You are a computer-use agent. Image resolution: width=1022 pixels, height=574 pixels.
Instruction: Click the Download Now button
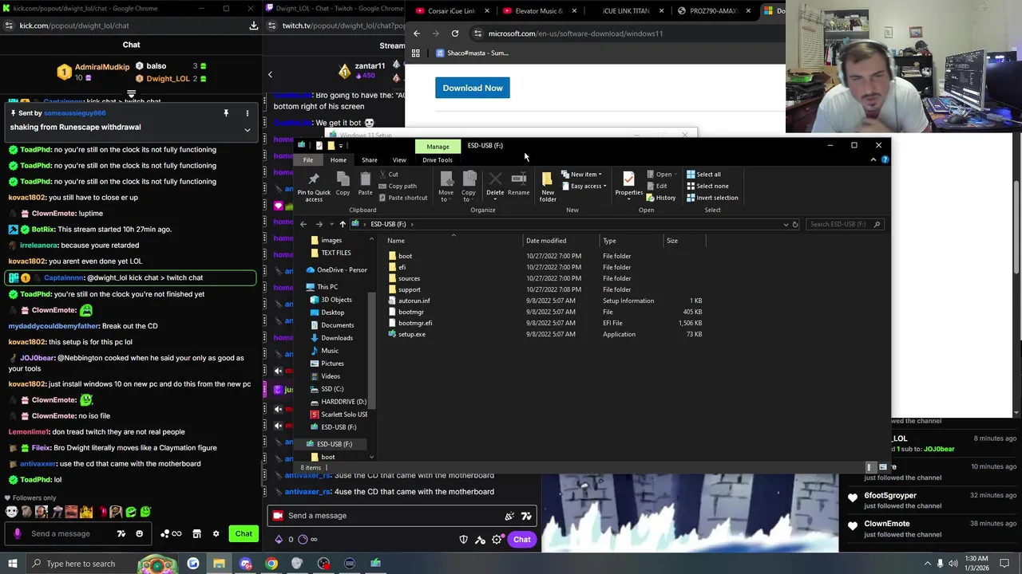[x=473, y=88]
